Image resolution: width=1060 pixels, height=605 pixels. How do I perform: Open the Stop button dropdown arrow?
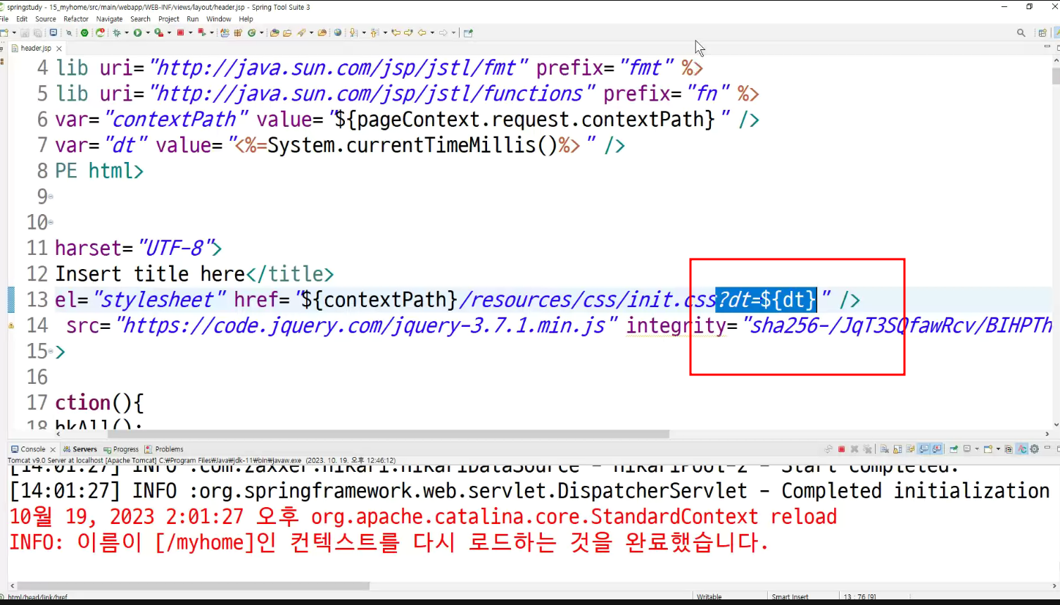(190, 32)
